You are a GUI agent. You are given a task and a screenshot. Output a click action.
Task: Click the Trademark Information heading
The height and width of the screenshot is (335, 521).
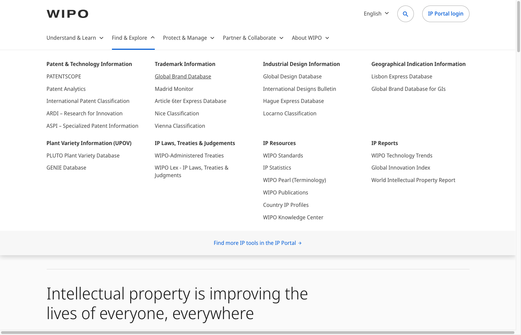pyautogui.click(x=185, y=64)
